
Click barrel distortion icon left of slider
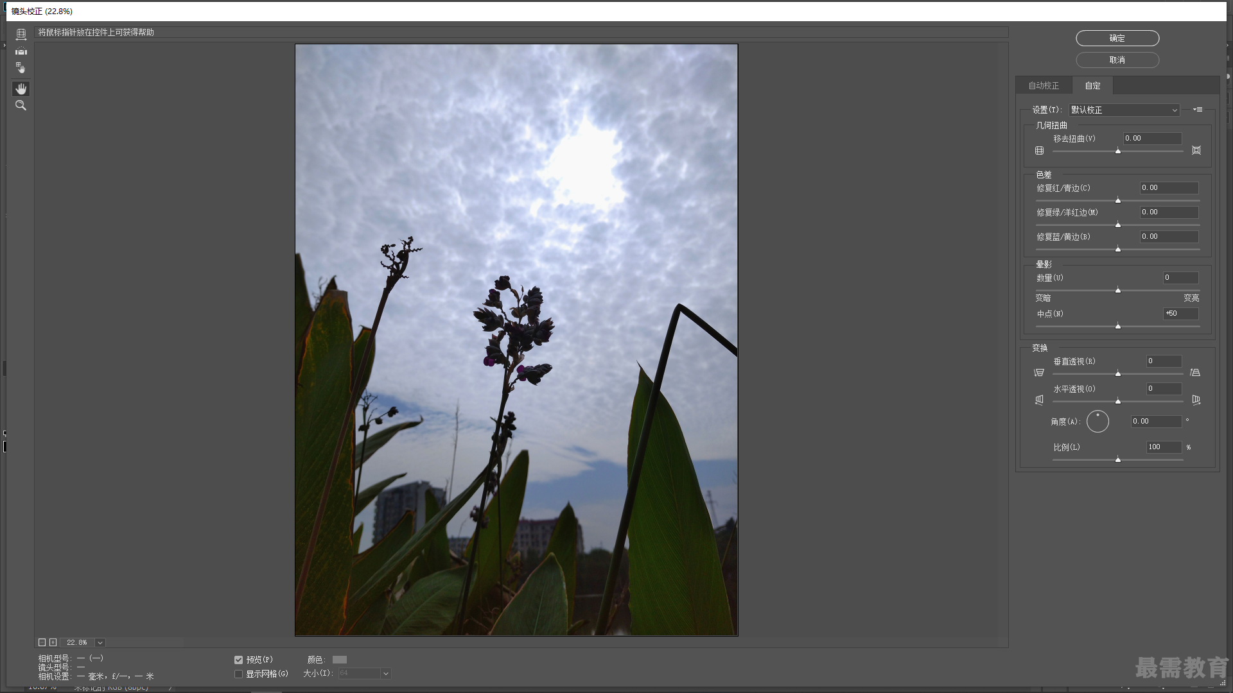pyautogui.click(x=1040, y=150)
